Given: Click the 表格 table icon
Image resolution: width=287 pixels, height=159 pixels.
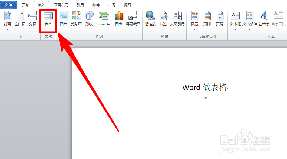Looking at the screenshot, I should (x=48, y=15).
